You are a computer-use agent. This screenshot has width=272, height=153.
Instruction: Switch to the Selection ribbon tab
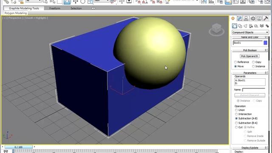pyautogui.click(x=76, y=8)
